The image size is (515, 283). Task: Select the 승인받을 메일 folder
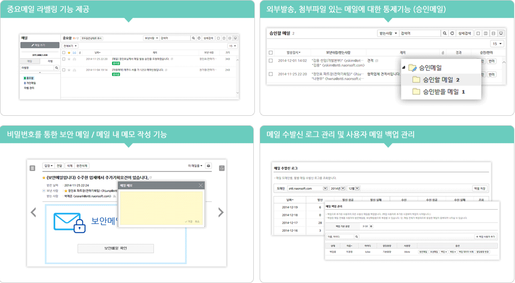coord(438,92)
